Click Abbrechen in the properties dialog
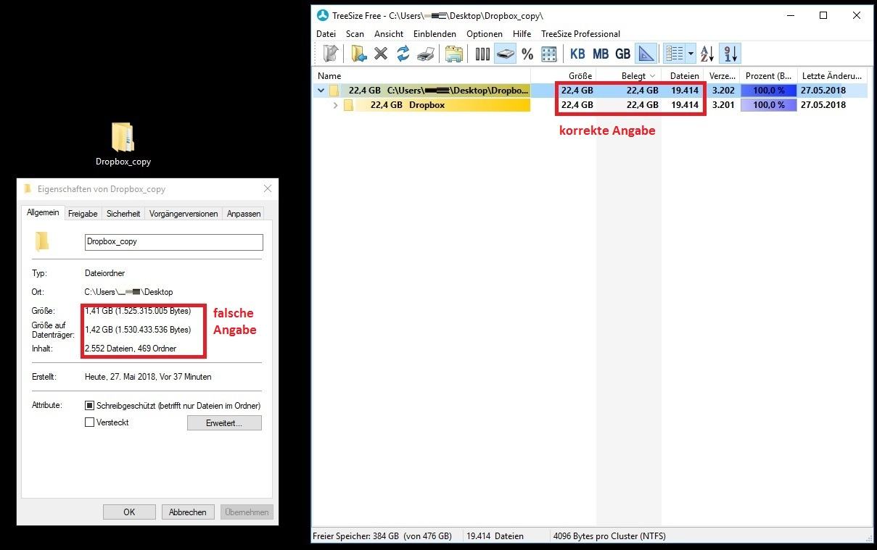Image resolution: width=877 pixels, height=550 pixels. click(x=188, y=512)
